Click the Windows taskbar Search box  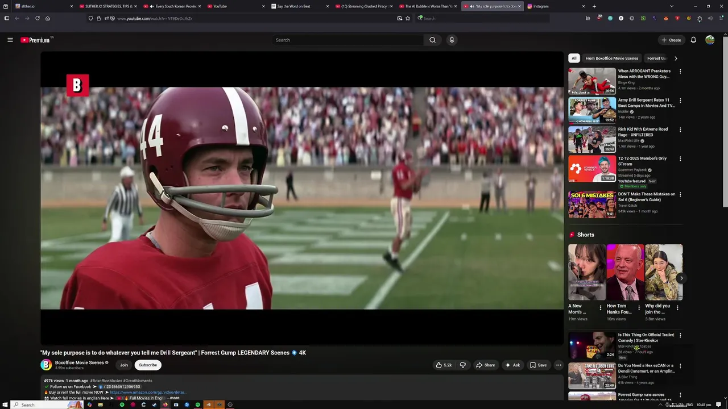pos(47,404)
